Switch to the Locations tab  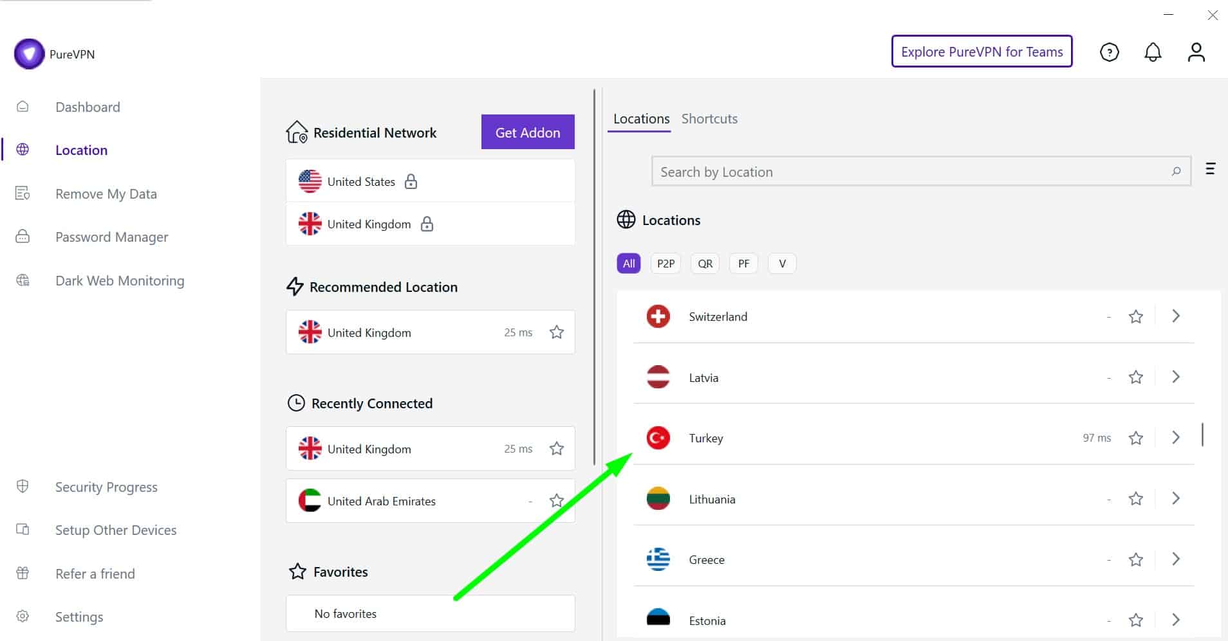coord(641,119)
